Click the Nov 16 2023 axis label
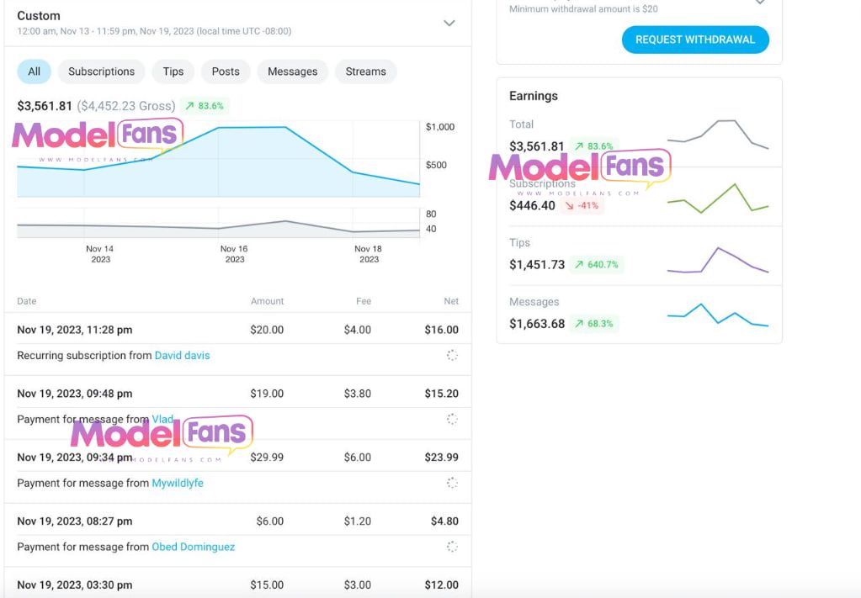Viewport: 861px width, 598px height. click(x=235, y=254)
